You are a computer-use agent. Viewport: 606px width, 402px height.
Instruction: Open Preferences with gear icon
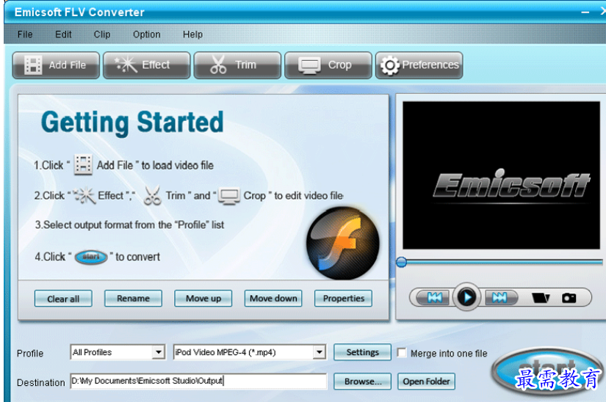(419, 65)
